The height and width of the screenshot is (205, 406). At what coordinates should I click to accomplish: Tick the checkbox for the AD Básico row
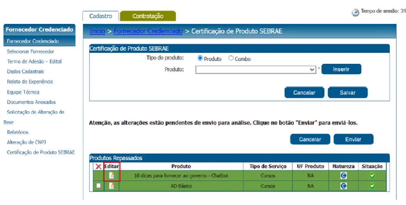click(x=99, y=186)
